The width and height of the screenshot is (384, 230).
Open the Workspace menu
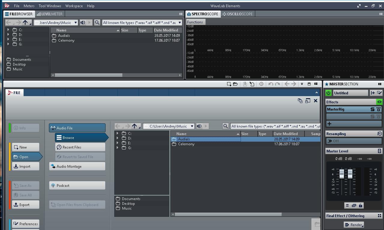coord(74,6)
